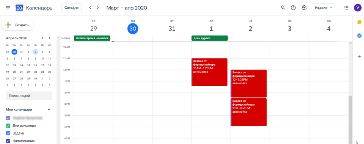
Task: Click the Google Calendar logo
Action: 19,8
